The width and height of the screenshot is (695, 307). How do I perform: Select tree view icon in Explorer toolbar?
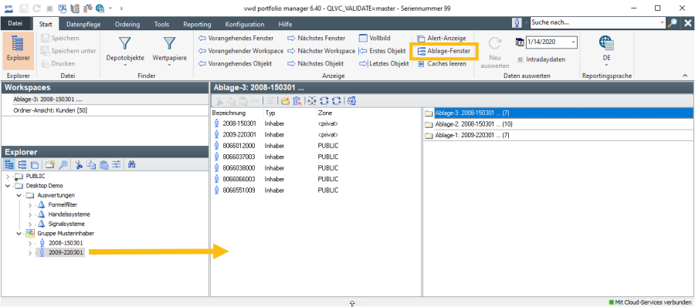click(9, 164)
